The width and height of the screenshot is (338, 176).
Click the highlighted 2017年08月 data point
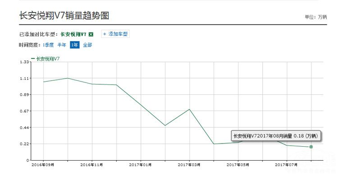(311, 147)
